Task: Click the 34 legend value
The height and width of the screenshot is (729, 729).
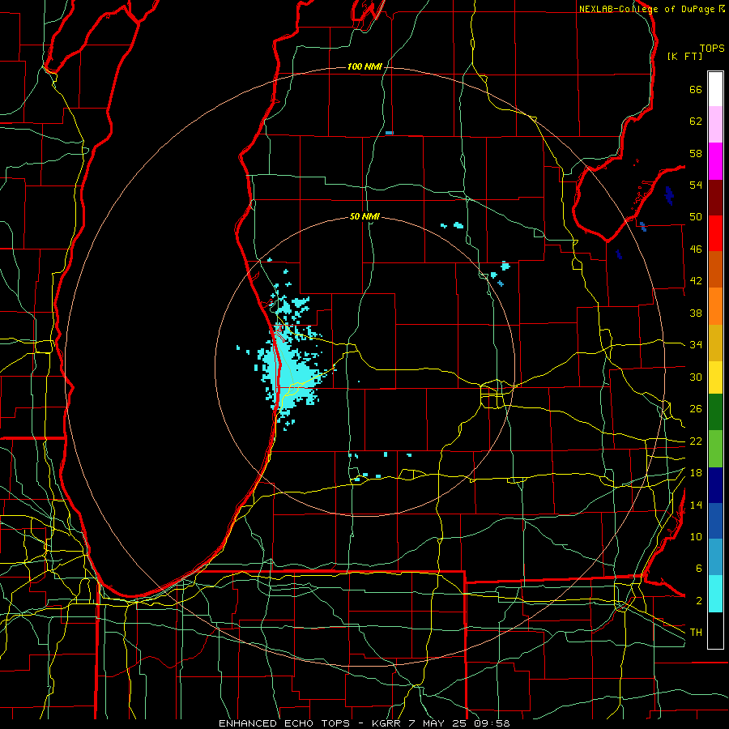Action: click(x=696, y=345)
